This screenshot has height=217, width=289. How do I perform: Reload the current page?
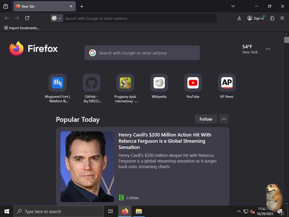(27, 18)
